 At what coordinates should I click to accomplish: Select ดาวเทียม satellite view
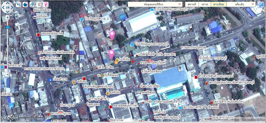click(219, 4)
